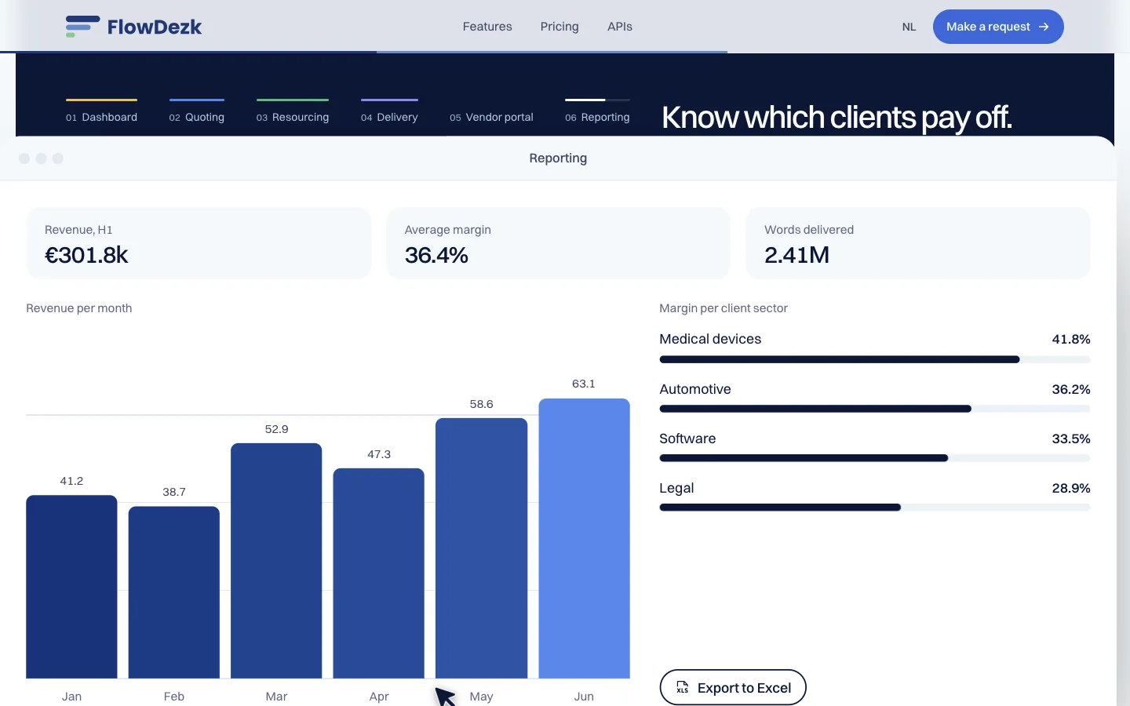This screenshot has width=1130, height=706.
Task: Switch to the Quoting tab
Action: click(197, 111)
